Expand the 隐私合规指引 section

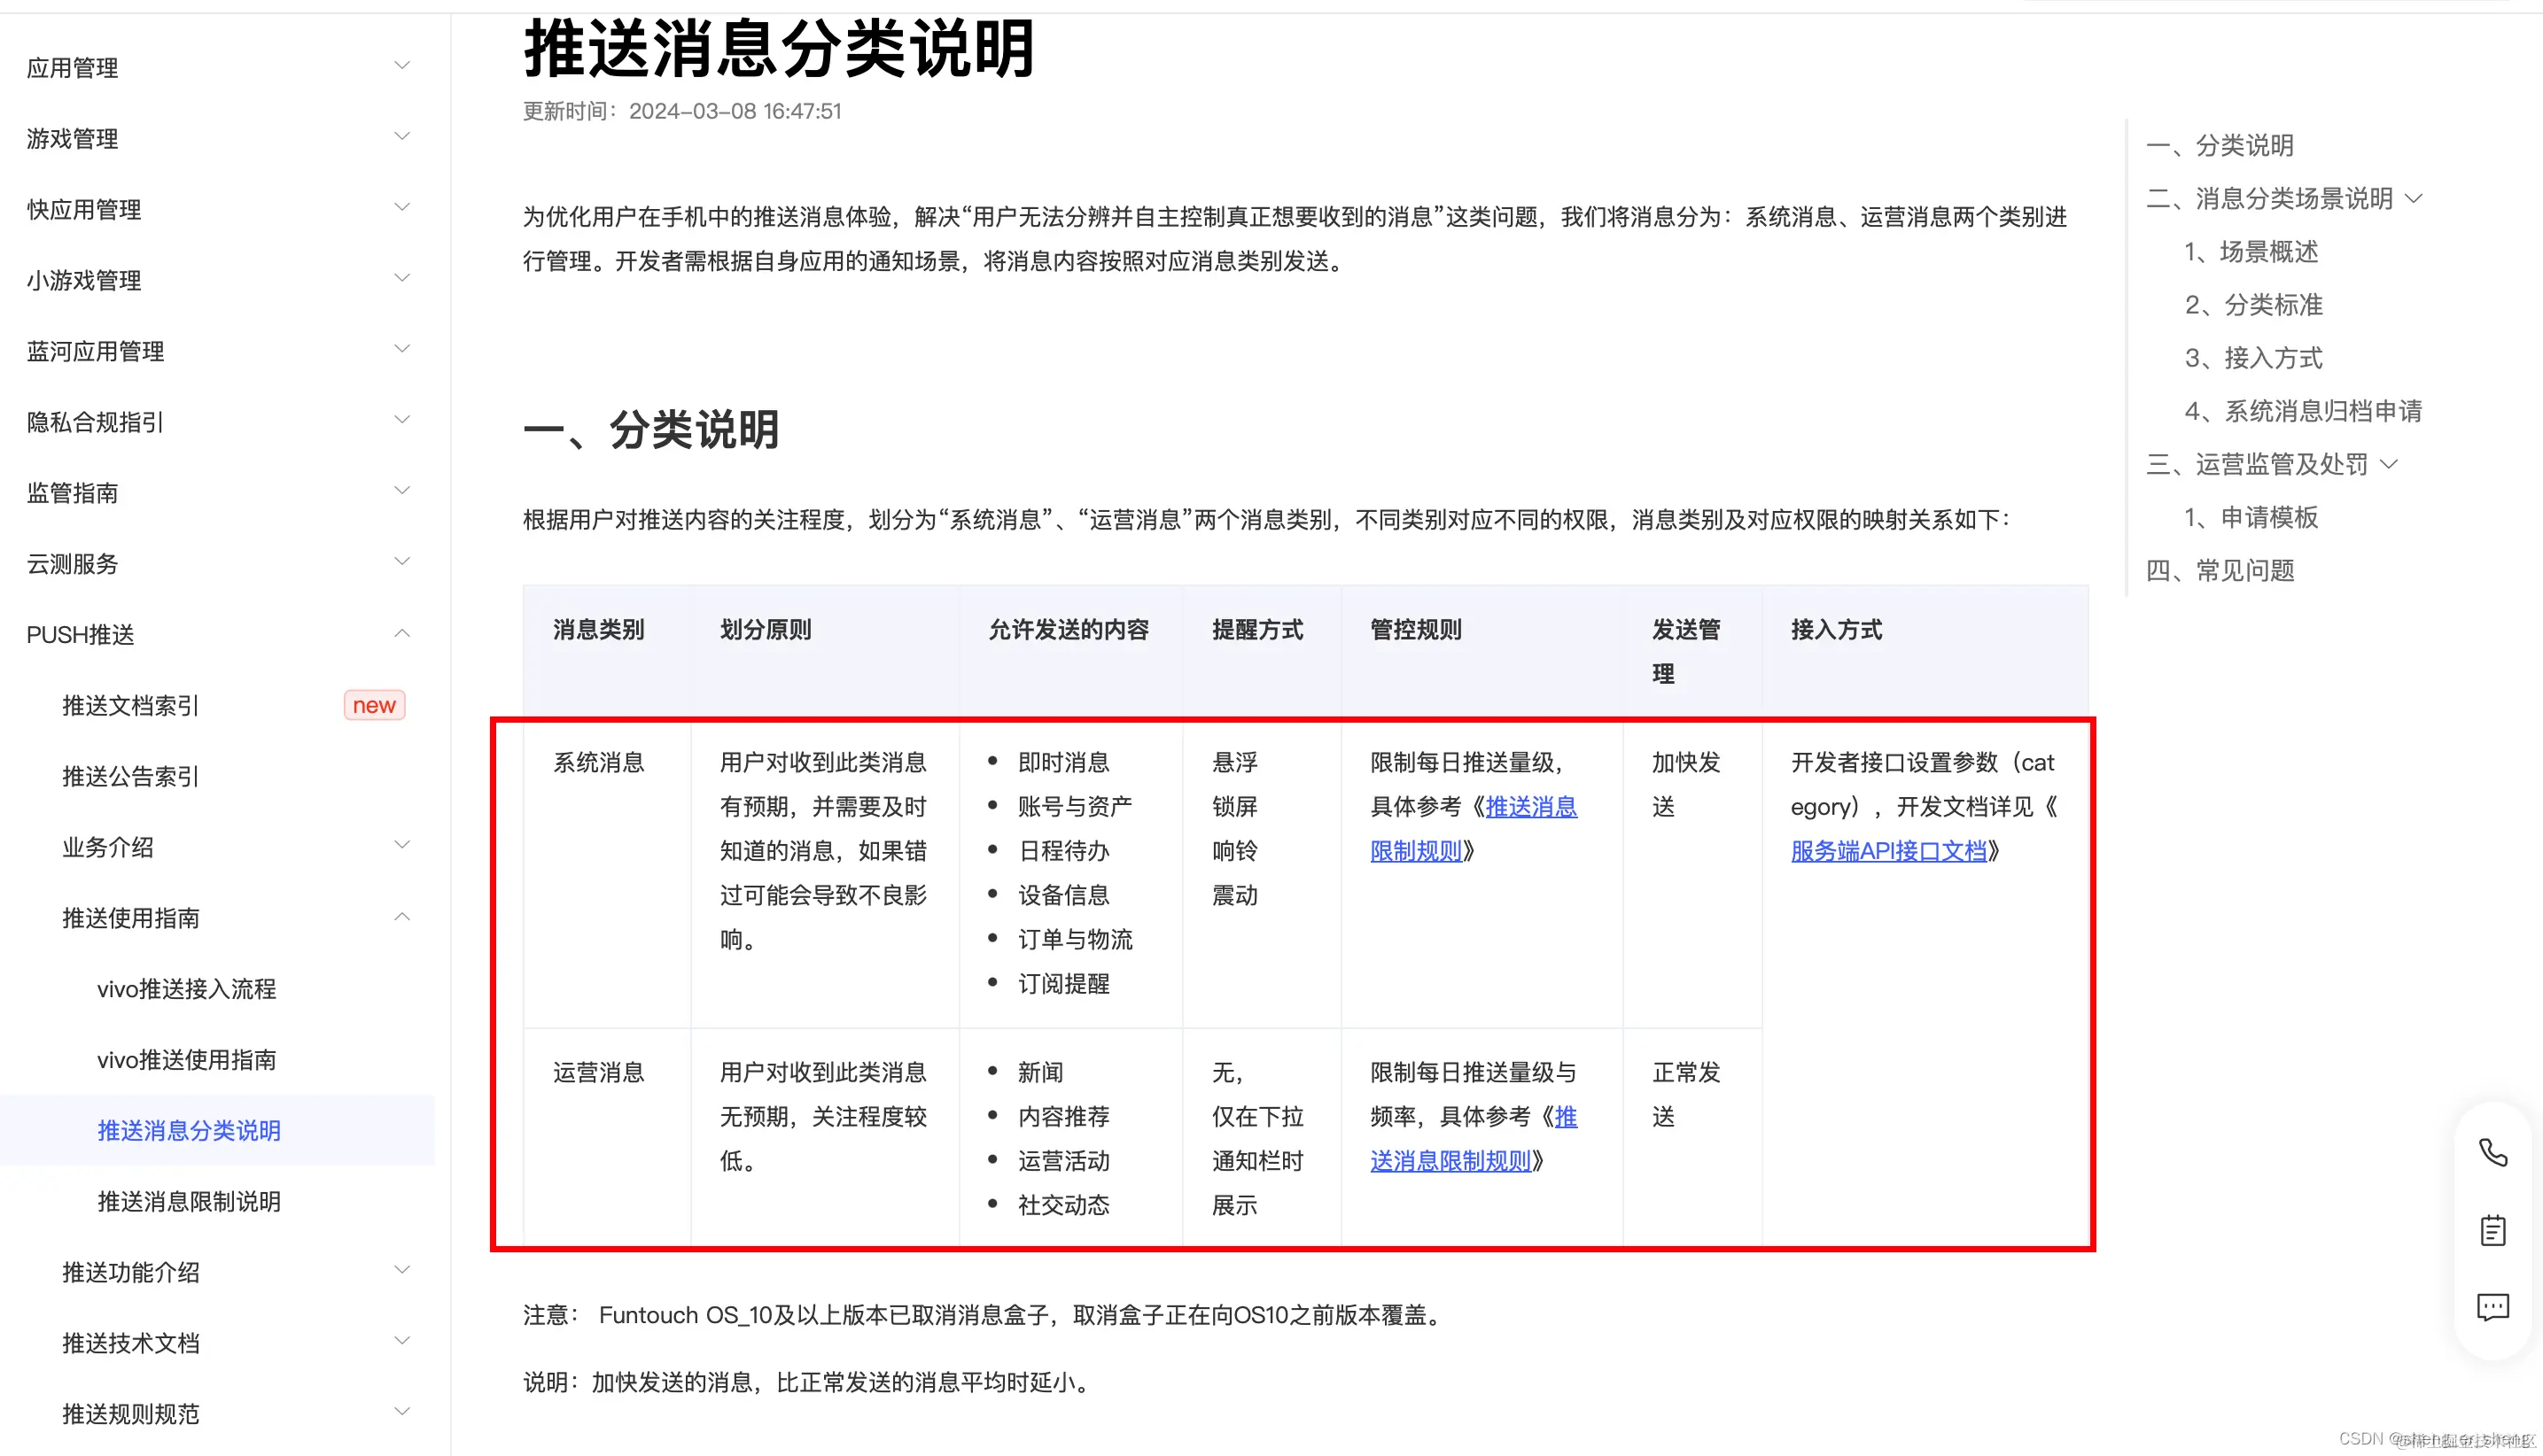pos(402,419)
